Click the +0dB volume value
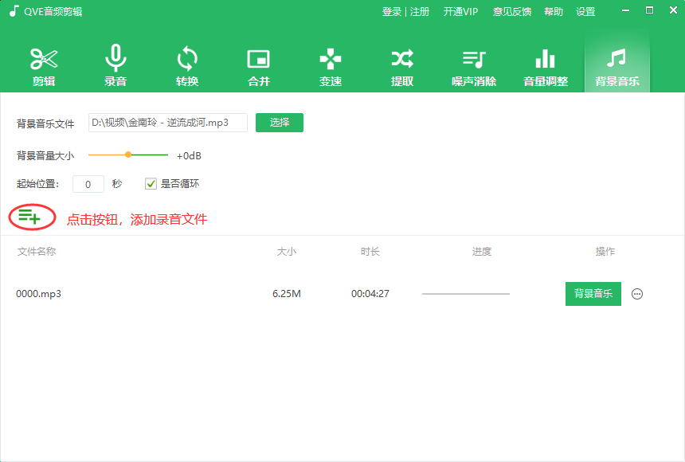Image resolution: width=685 pixels, height=462 pixels. (189, 156)
